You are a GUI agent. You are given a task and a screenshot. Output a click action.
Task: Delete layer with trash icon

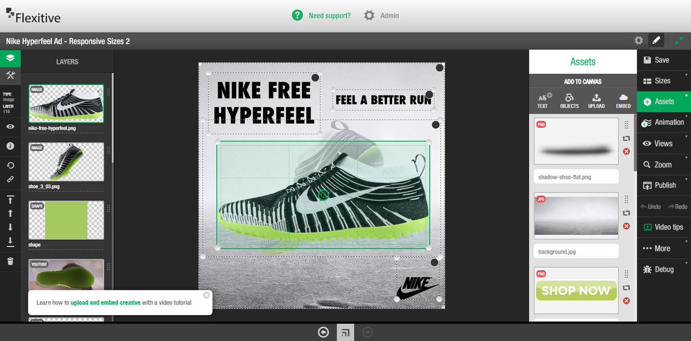(10, 261)
